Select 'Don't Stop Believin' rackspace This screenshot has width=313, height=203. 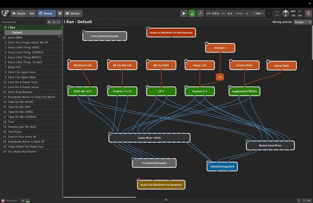click(x=31, y=92)
